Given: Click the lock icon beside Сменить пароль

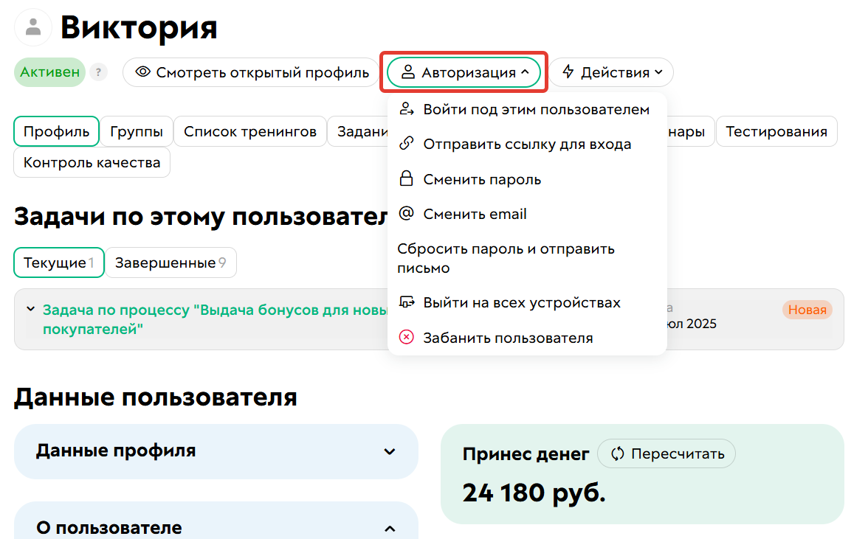Looking at the screenshot, I should [x=408, y=178].
